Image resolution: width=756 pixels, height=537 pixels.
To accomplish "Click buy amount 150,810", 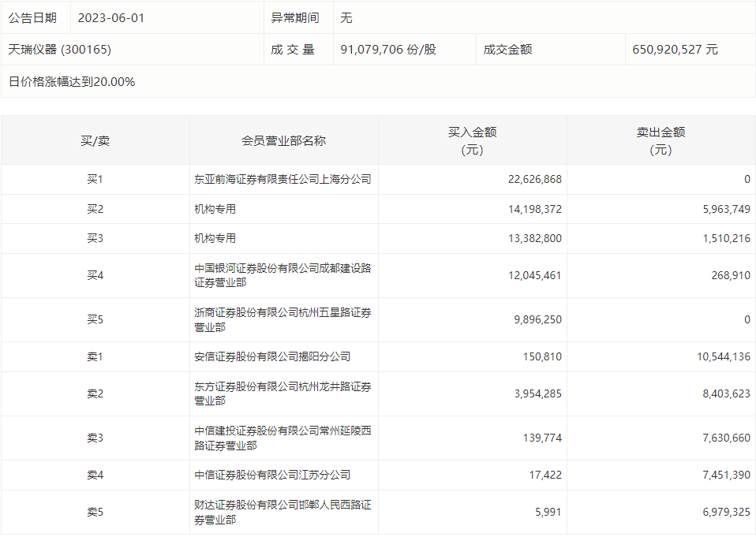I will click(542, 356).
